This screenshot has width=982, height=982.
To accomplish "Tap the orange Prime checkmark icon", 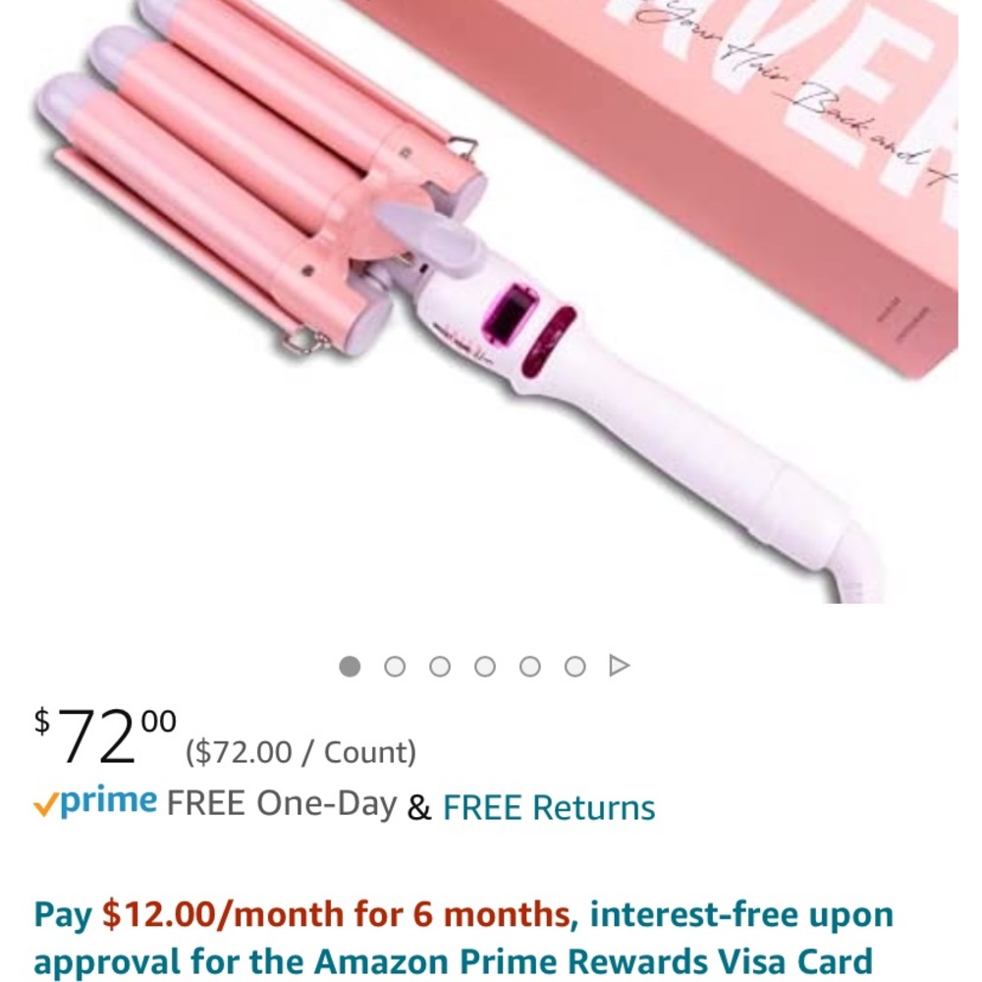I will click(x=46, y=805).
